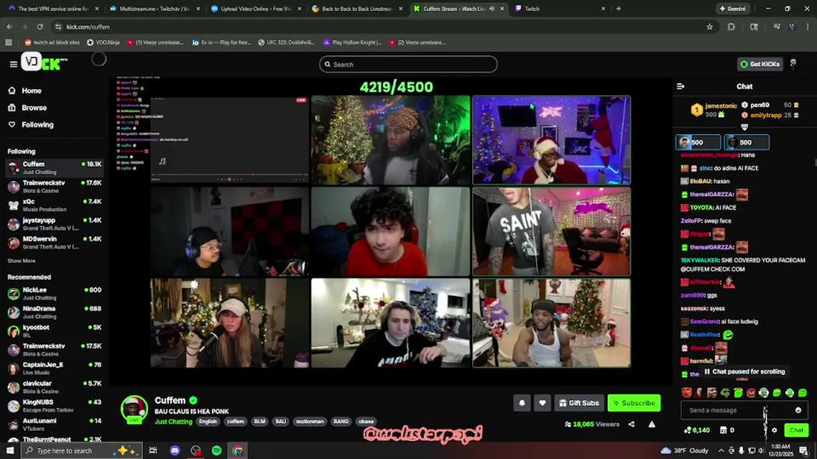Switch to Upload Video Online browser tab
Image resolution: width=817 pixels, height=459 pixels.
(x=254, y=9)
